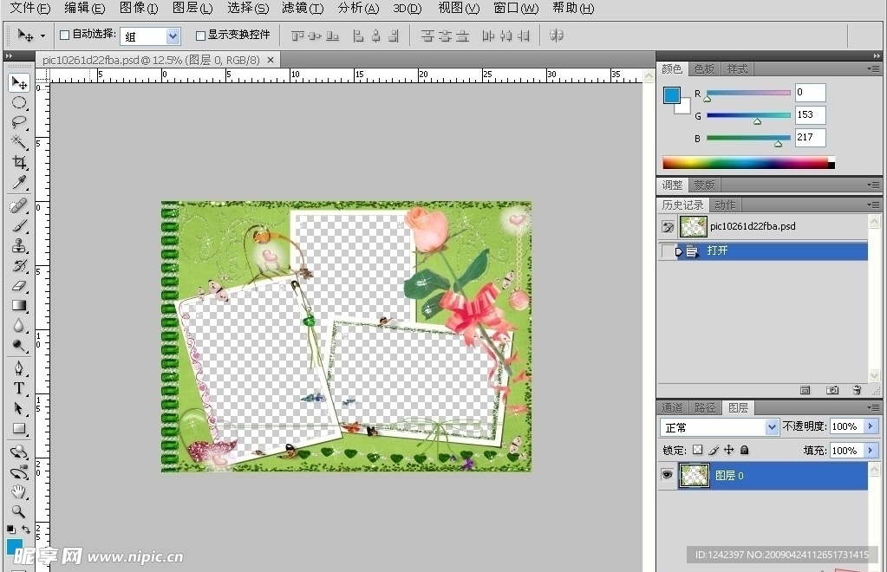Select the Move tool in the toolbox
Viewport: 887px width, 572px height.
[x=19, y=83]
